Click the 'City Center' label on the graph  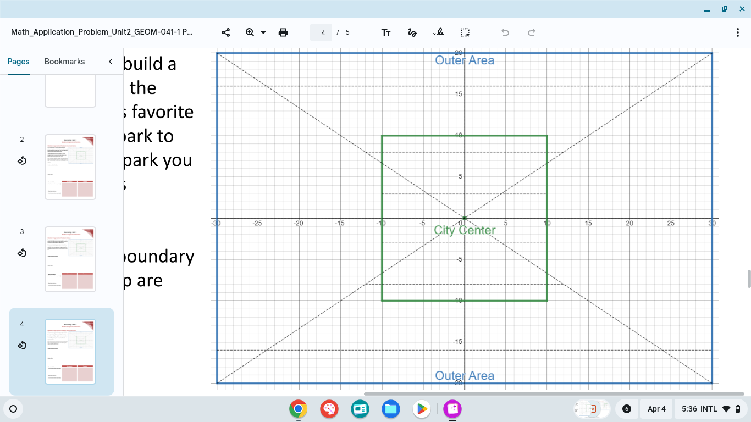(x=465, y=230)
